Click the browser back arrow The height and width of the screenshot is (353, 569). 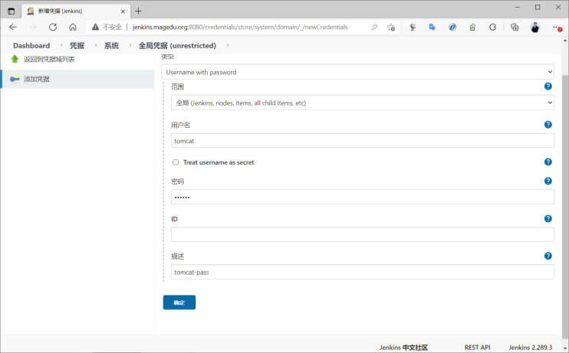pyautogui.click(x=13, y=27)
